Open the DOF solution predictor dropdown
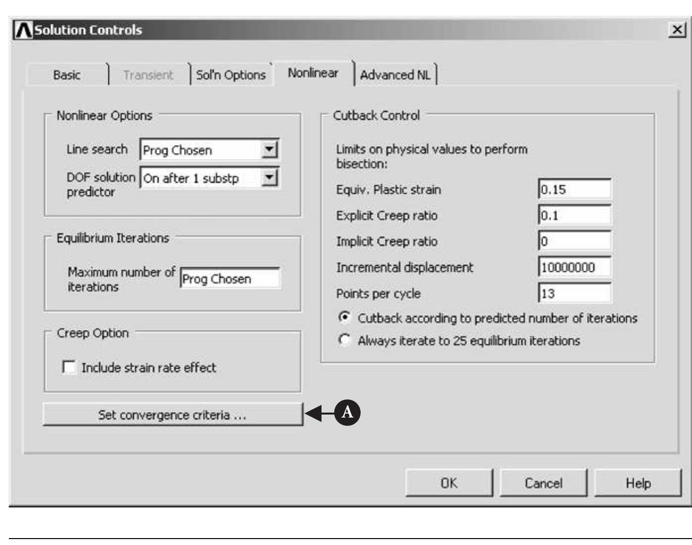Screen dimensions: 692x545 click(269, 178)
